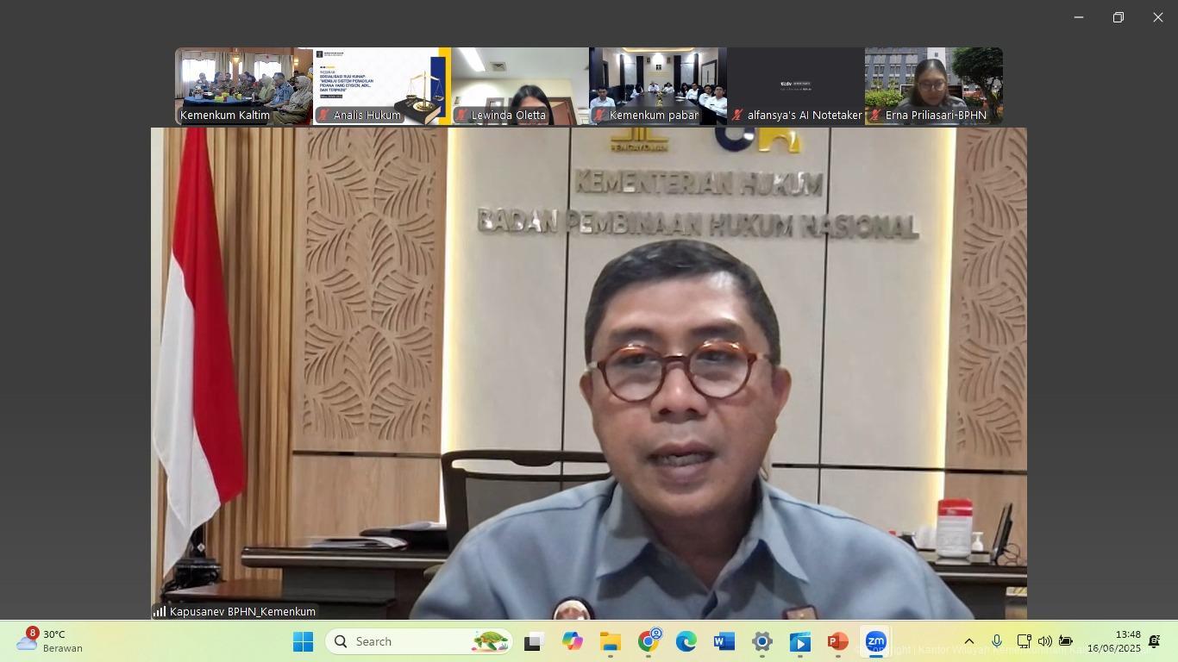Image resolution: width=1178 pixels, height=662 pixels.
Task: Expand hidden system tray icons chevron
Action: point(969,641)
